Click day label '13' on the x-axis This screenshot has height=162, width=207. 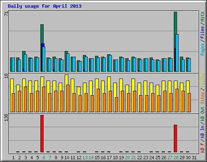[85, 158]
